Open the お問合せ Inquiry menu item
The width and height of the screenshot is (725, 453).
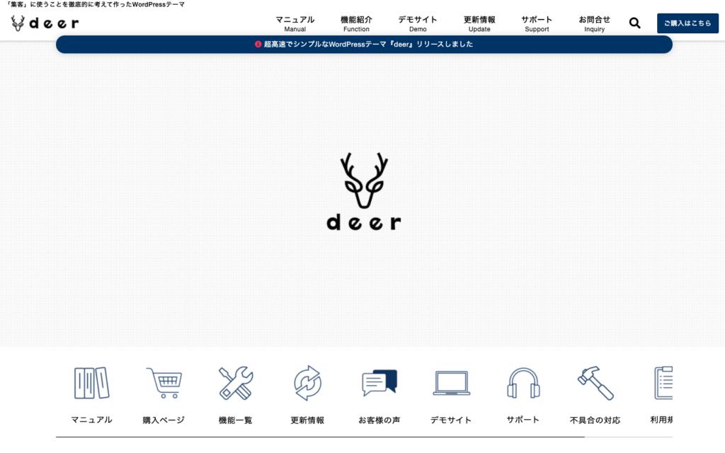pos(594,23)
